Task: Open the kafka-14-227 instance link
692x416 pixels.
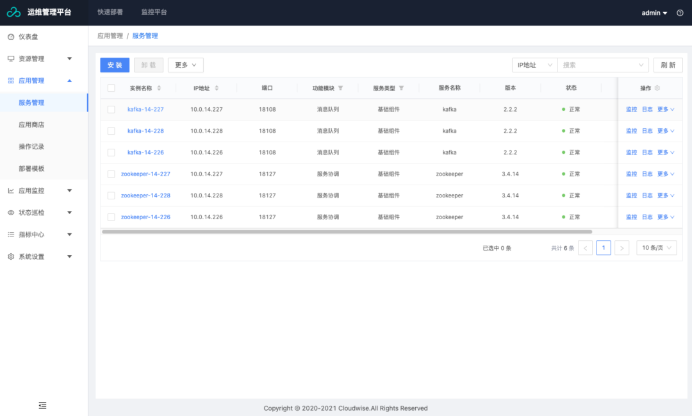Action: point(145,110)
